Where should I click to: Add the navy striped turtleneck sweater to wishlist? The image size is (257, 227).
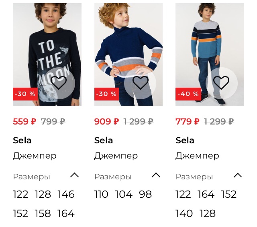point(140,83)
